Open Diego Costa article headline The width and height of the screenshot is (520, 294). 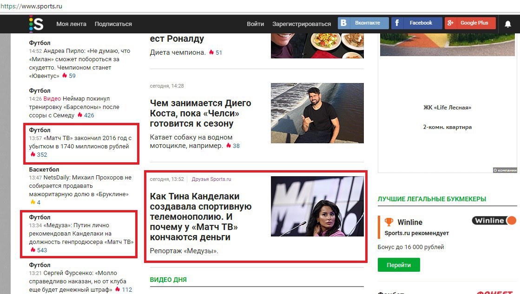pyautogui.click(x=200, y=113)
